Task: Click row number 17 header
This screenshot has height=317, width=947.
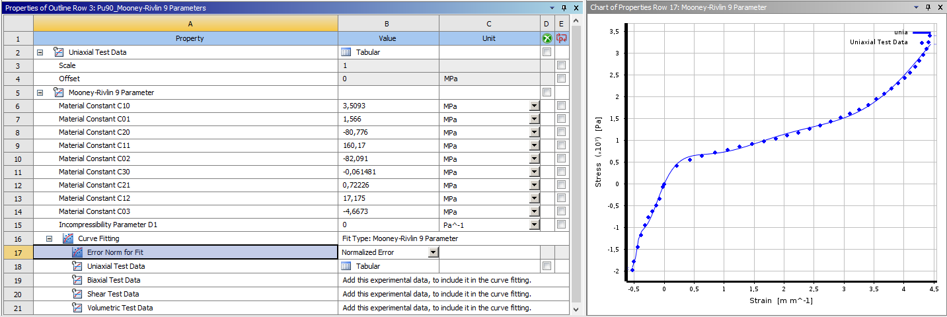Action: [18, 252]
